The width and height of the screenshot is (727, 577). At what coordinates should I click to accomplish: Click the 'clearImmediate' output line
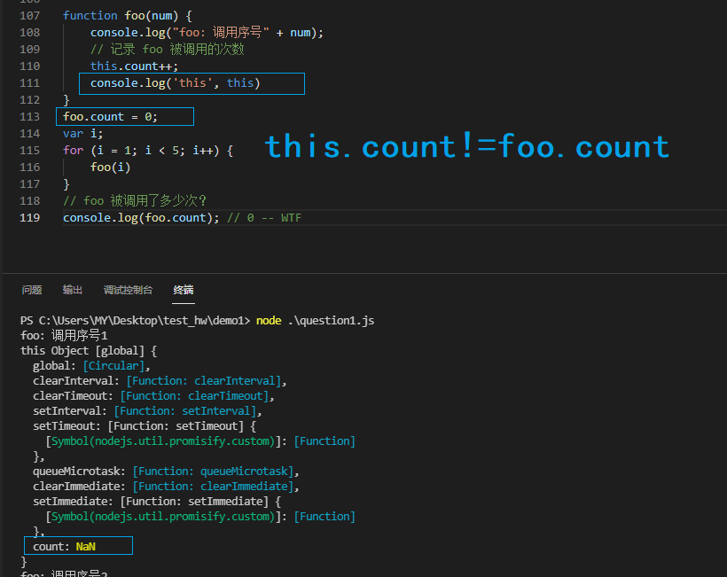166,487
